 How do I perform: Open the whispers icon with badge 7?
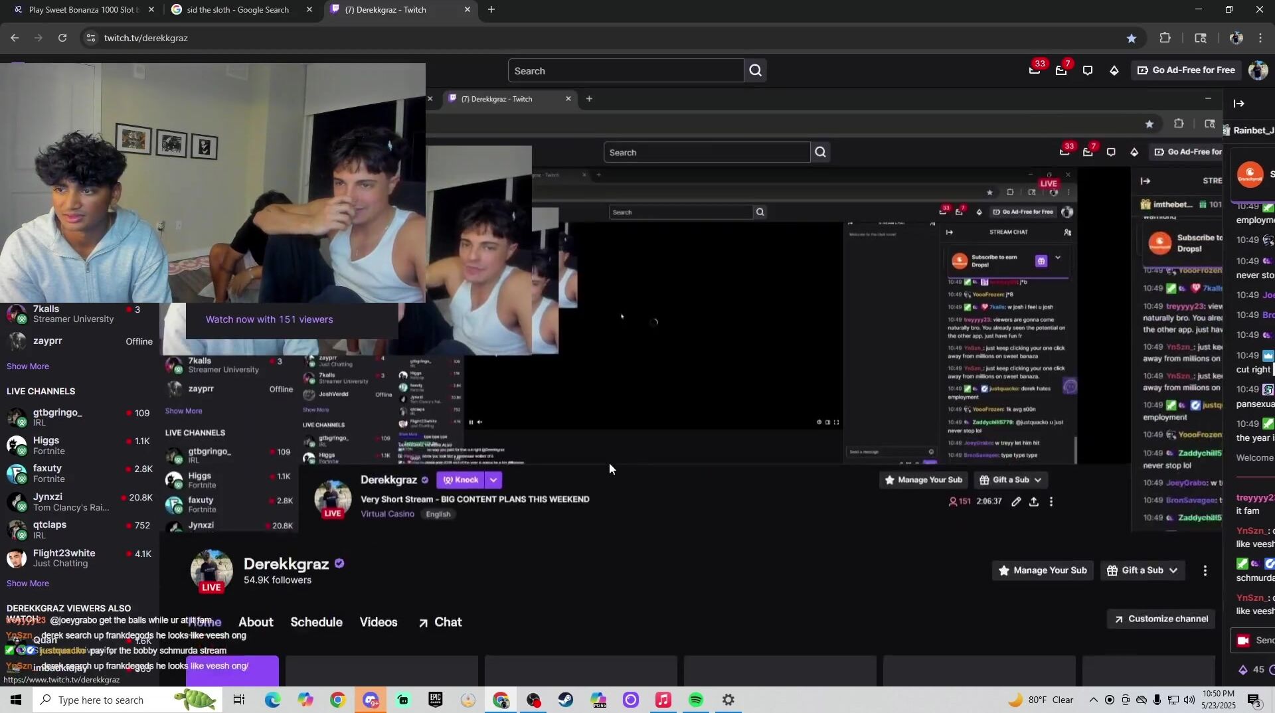(1061, 70)
